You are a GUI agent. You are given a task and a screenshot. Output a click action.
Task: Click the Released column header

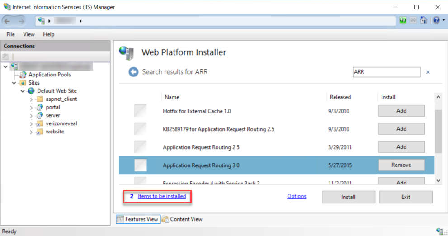(340, 97)
